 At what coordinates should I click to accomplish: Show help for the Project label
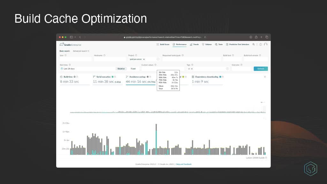click(x=136, y=55)
